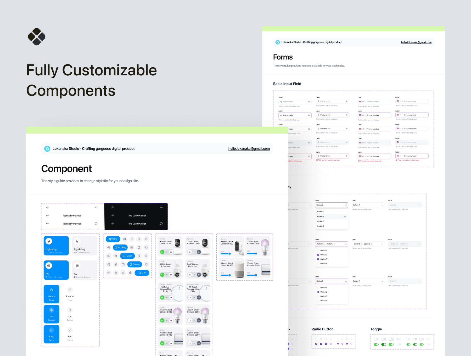Activate the Moist mode button

(127, 256)
